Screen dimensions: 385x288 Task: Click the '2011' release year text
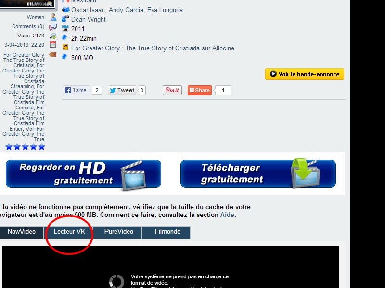pyautogui.click(x=78, y=29)
